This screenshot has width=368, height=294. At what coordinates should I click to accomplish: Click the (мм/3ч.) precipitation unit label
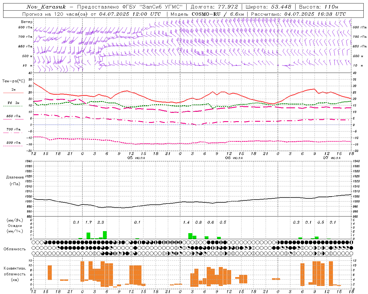tap(15, 220)
